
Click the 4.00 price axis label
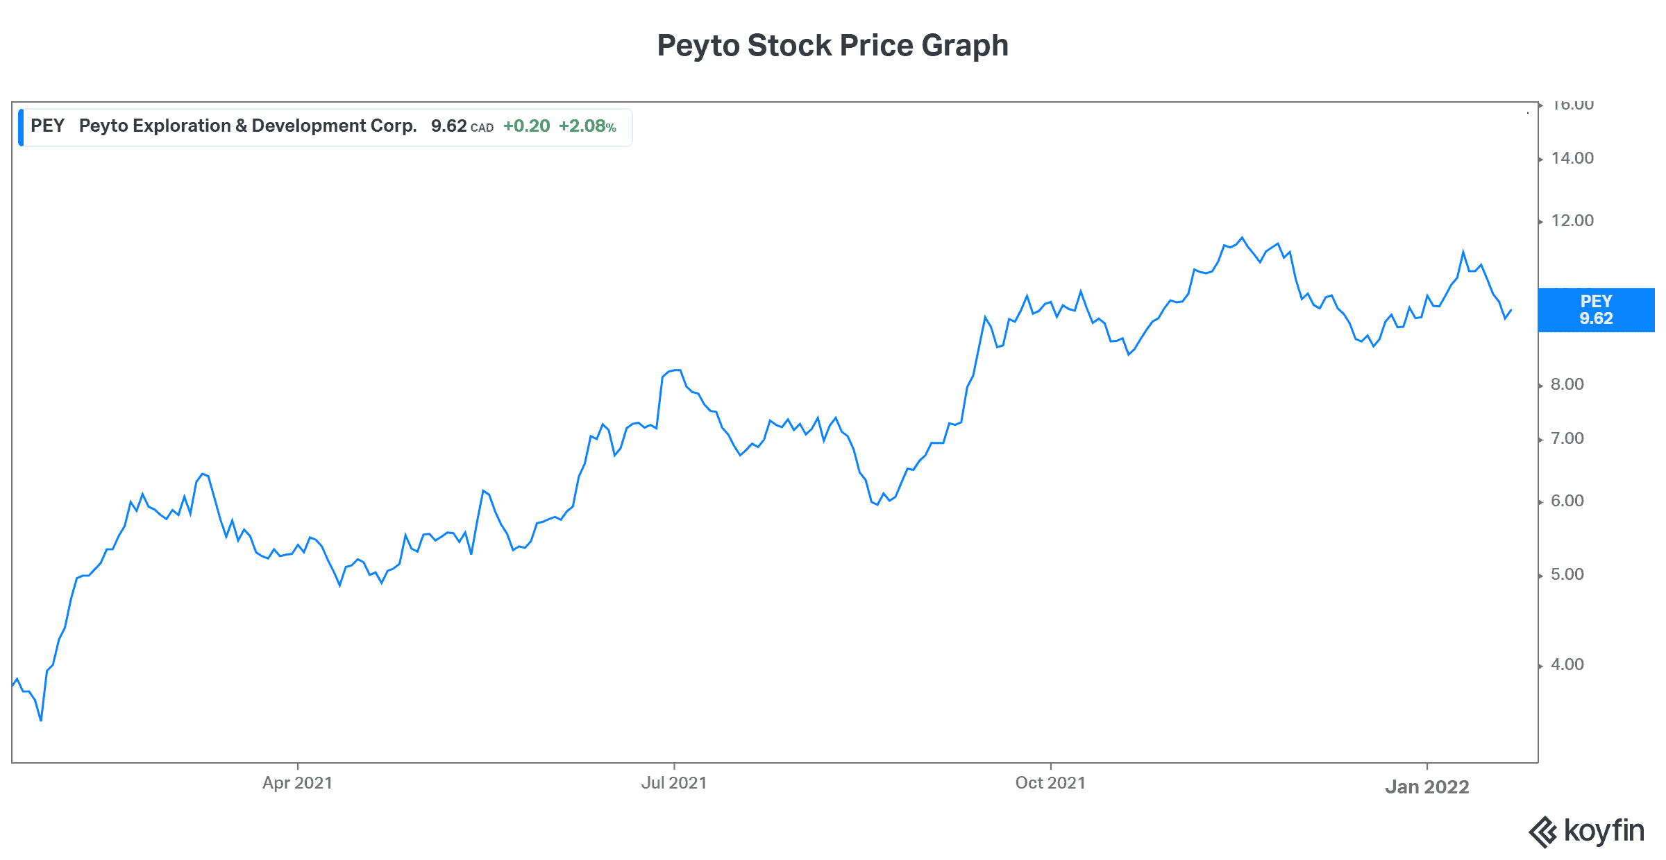coord(1567,665)
